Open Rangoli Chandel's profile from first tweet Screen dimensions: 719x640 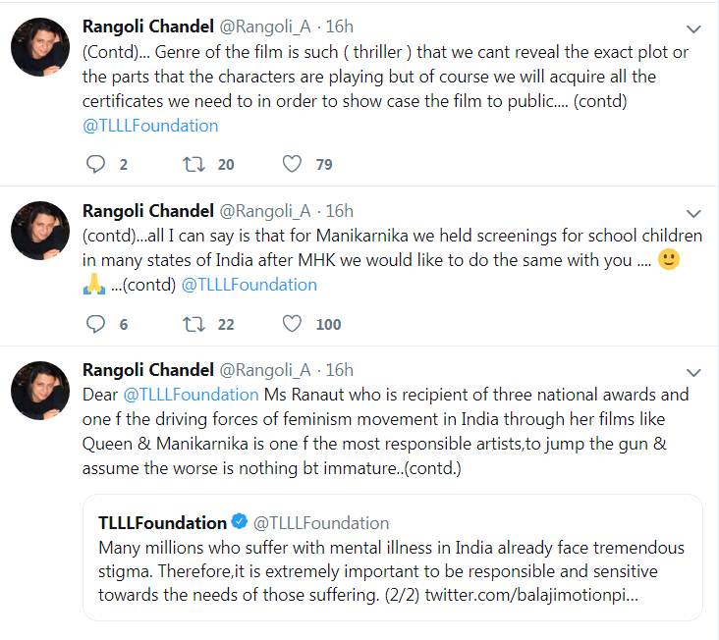(x=148, y=27)
